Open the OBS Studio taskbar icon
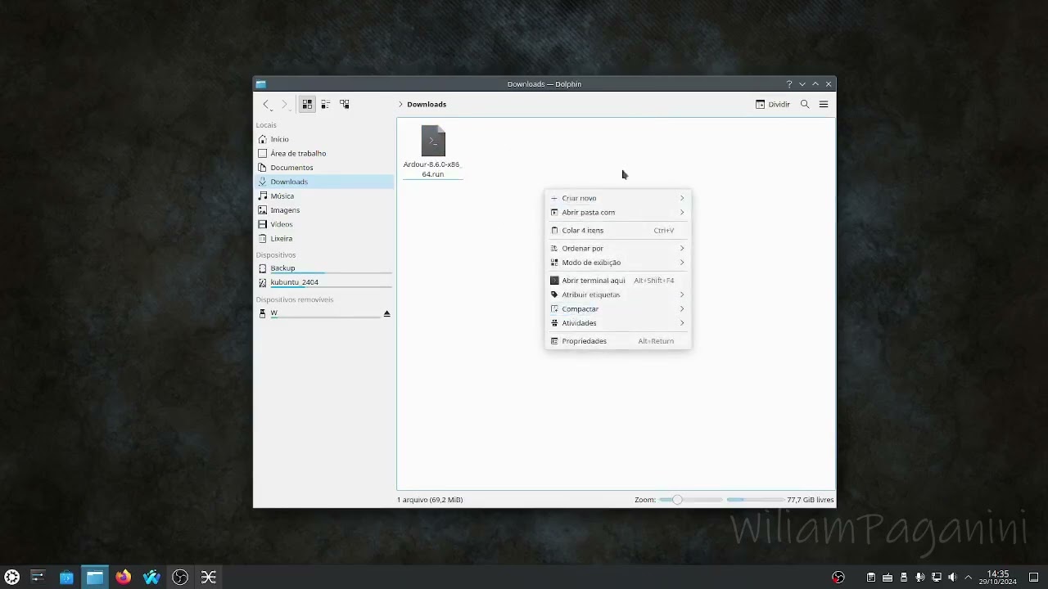The height and width of the screenshot is (589, 1048). click(x=180, y=578)
